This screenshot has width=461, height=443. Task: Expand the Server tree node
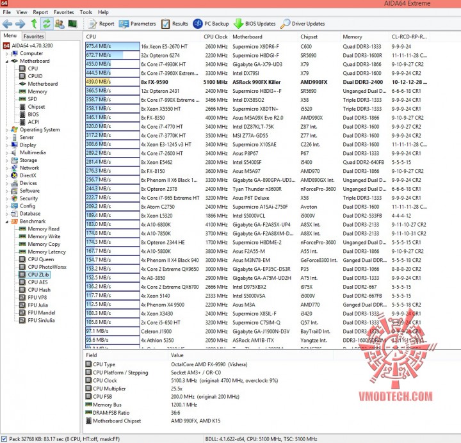(7, 138)
